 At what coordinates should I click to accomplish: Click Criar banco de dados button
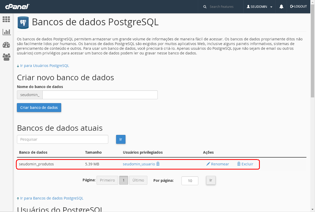coord(39,108)
